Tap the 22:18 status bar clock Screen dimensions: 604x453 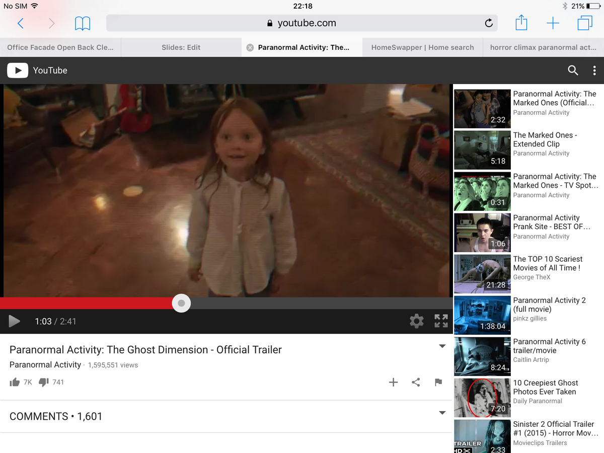pos(302,6)
